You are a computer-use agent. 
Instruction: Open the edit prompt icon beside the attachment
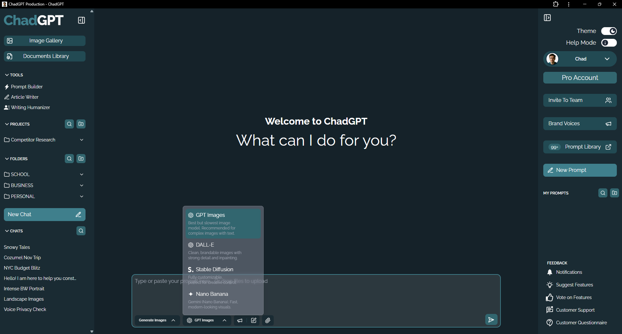click(x=254, y=320)
